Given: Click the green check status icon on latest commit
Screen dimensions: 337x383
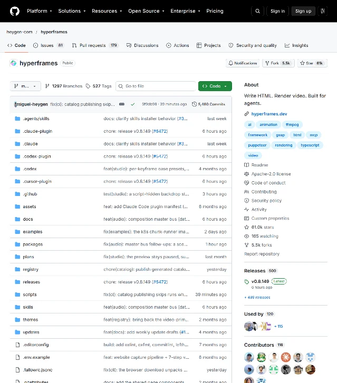Looking at the screenshot, I should coord(133,104).
